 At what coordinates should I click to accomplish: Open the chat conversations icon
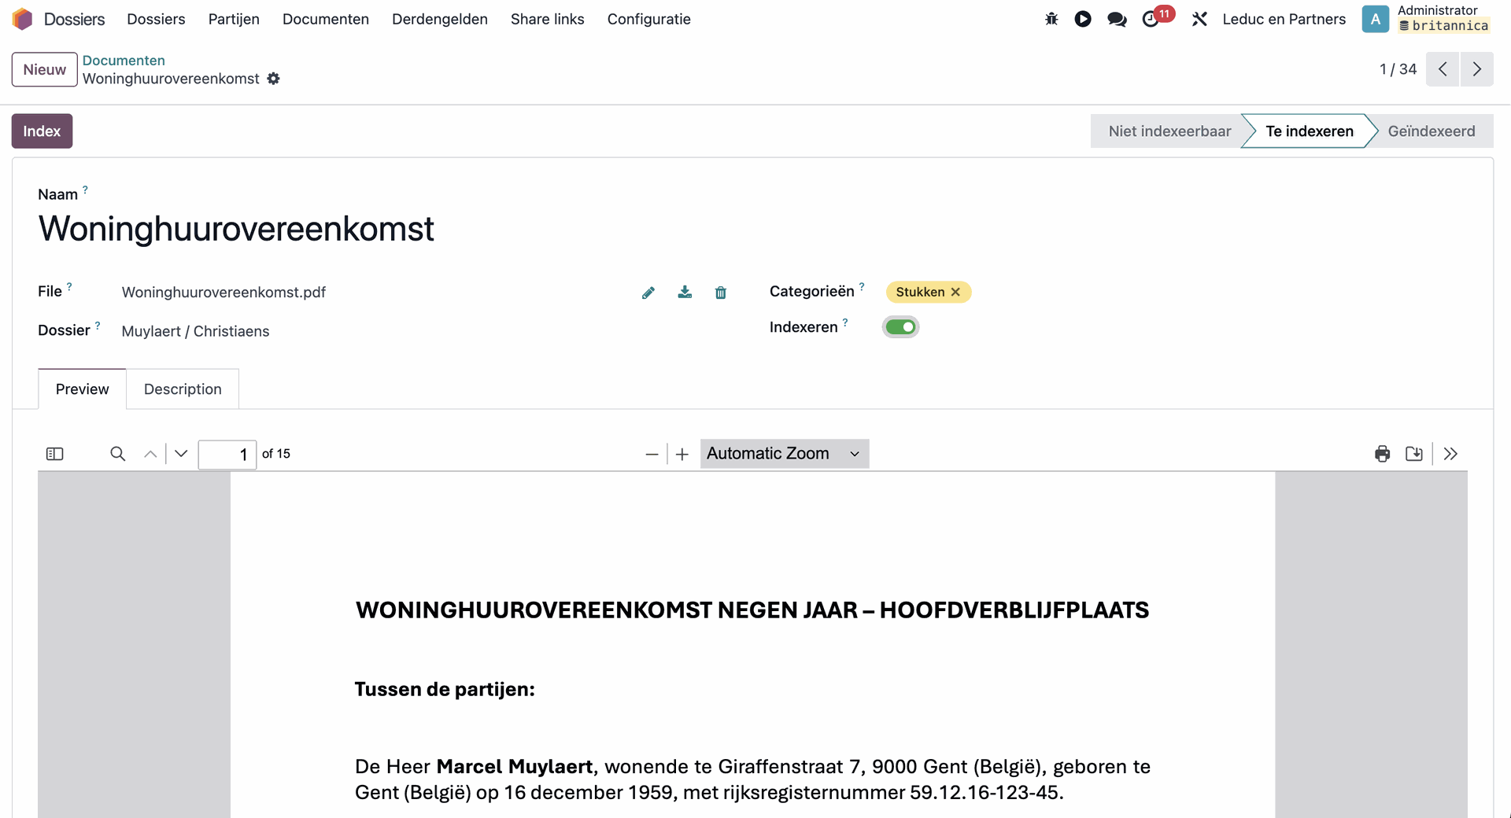click(1116, 19)
